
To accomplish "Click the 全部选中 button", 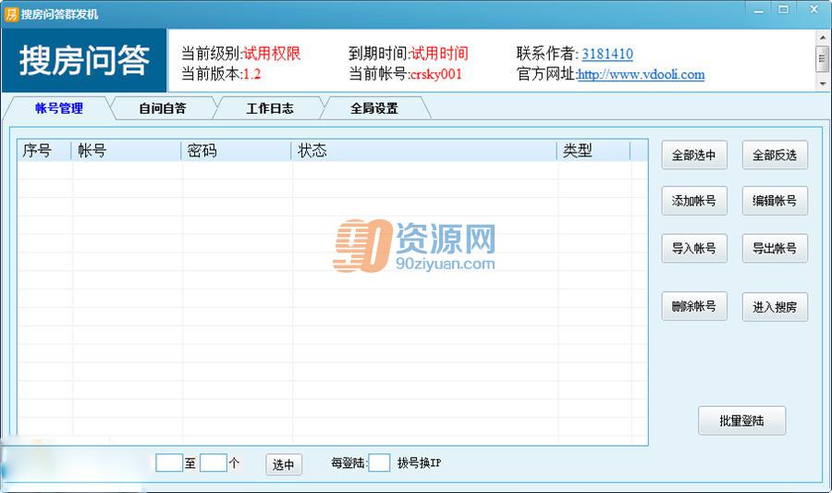I will (694, 155).
